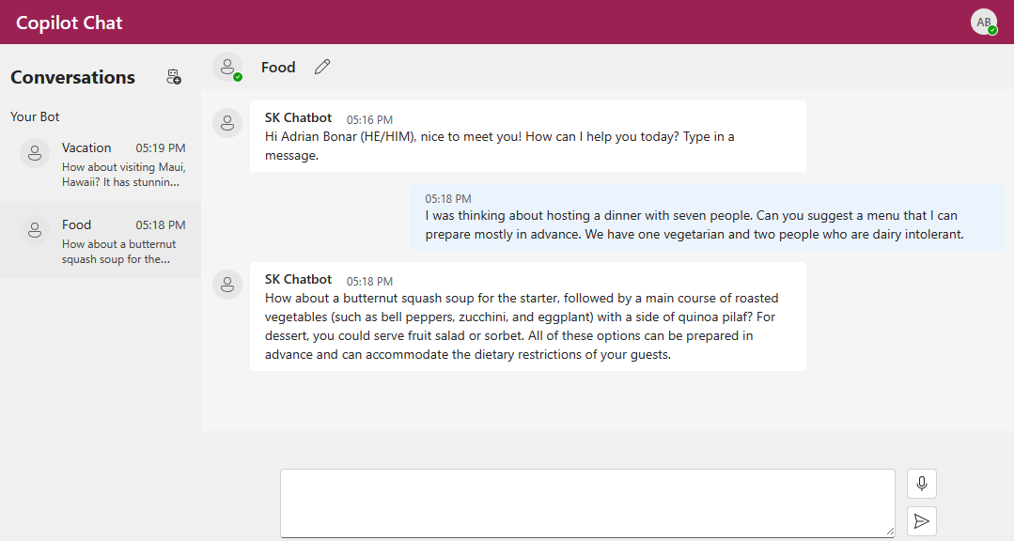
Task: Click the user's dinner hosting message bubble
Action: pos(708,217)
